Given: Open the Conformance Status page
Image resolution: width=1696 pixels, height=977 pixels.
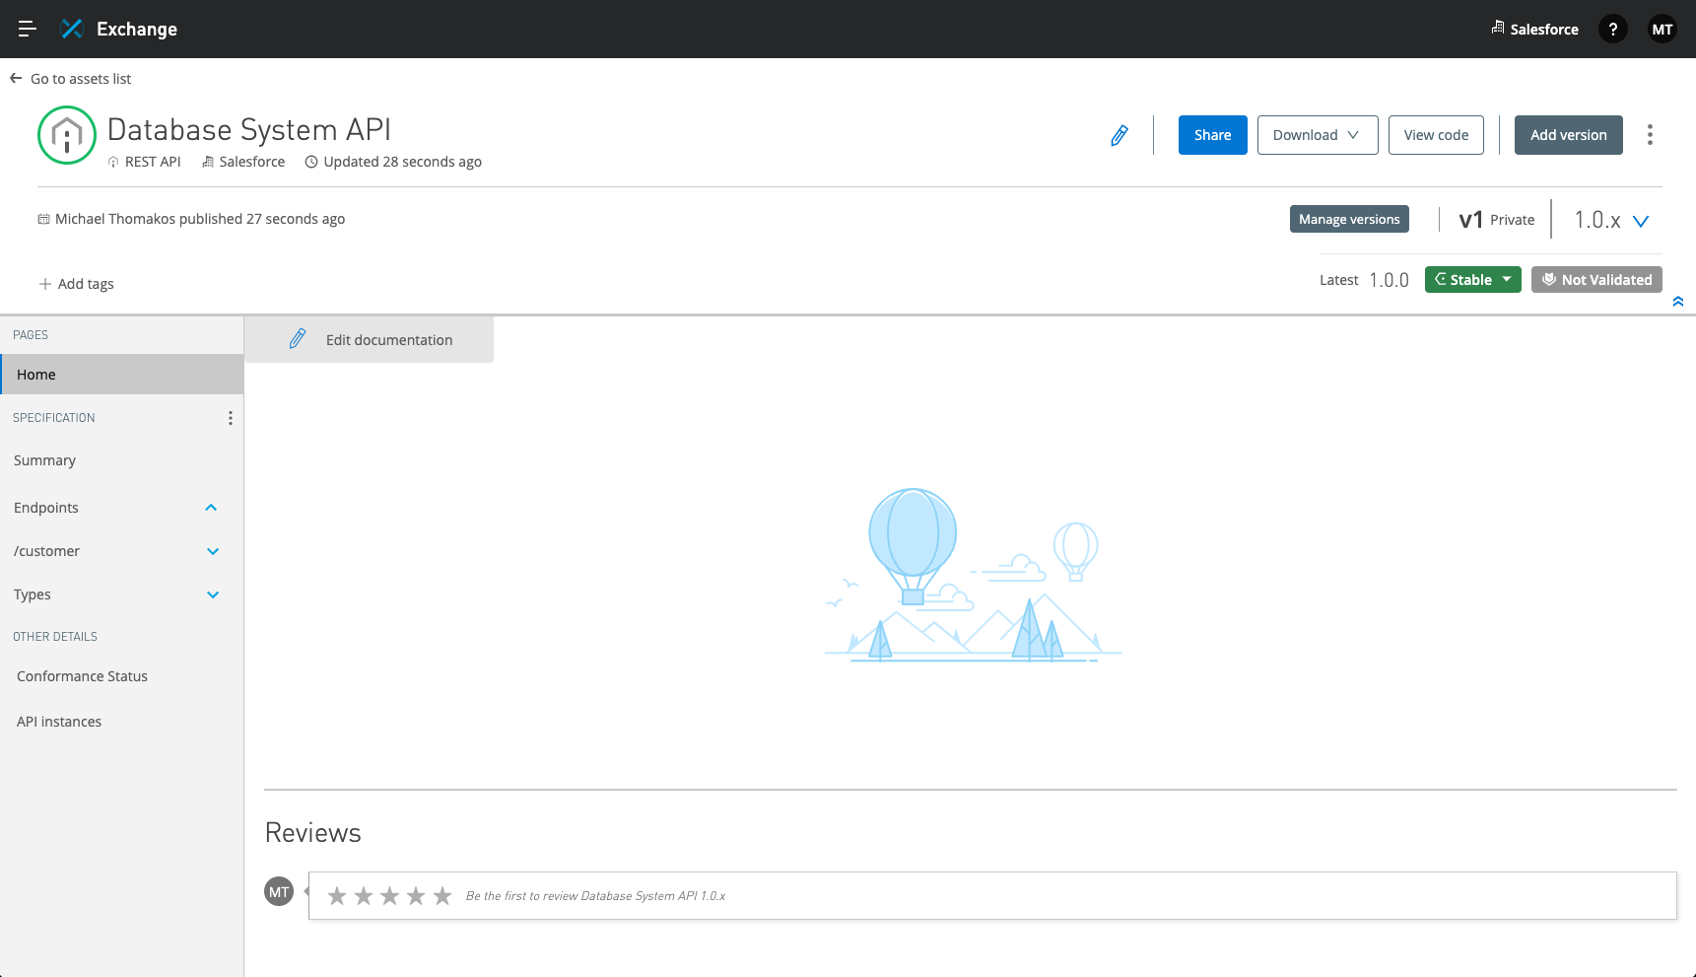Looking at the screenshot, I should click(82, 676).
